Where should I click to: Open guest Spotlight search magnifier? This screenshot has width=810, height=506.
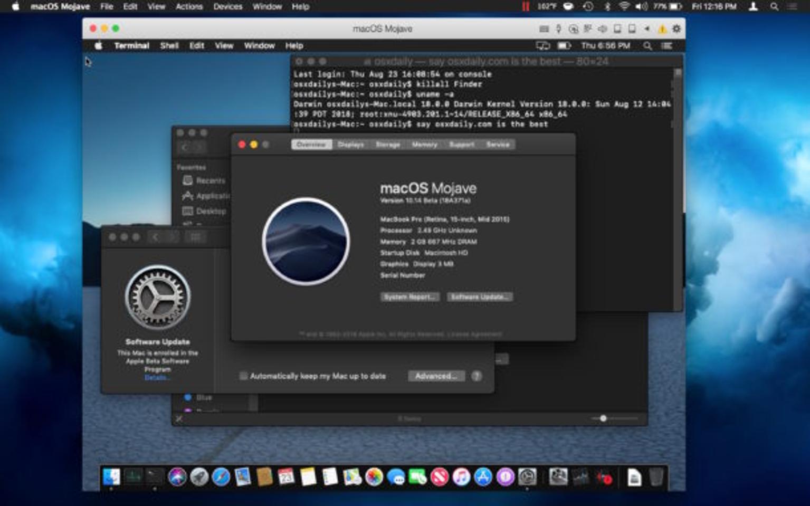tap(647, 46)
